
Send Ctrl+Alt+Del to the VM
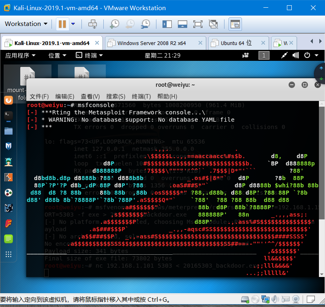coord(92,24)
